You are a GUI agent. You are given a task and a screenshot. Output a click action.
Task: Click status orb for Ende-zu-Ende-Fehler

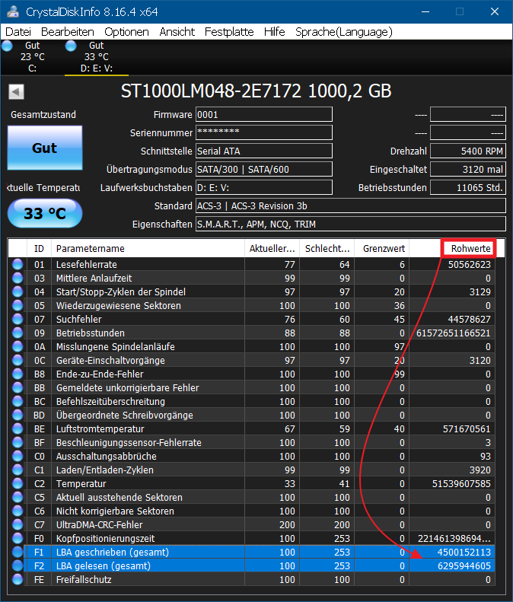[18, 374]
